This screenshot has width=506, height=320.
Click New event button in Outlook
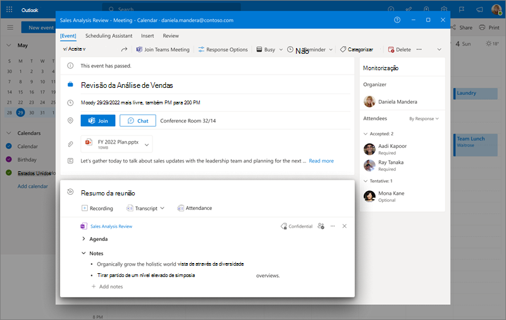(39, 27)
